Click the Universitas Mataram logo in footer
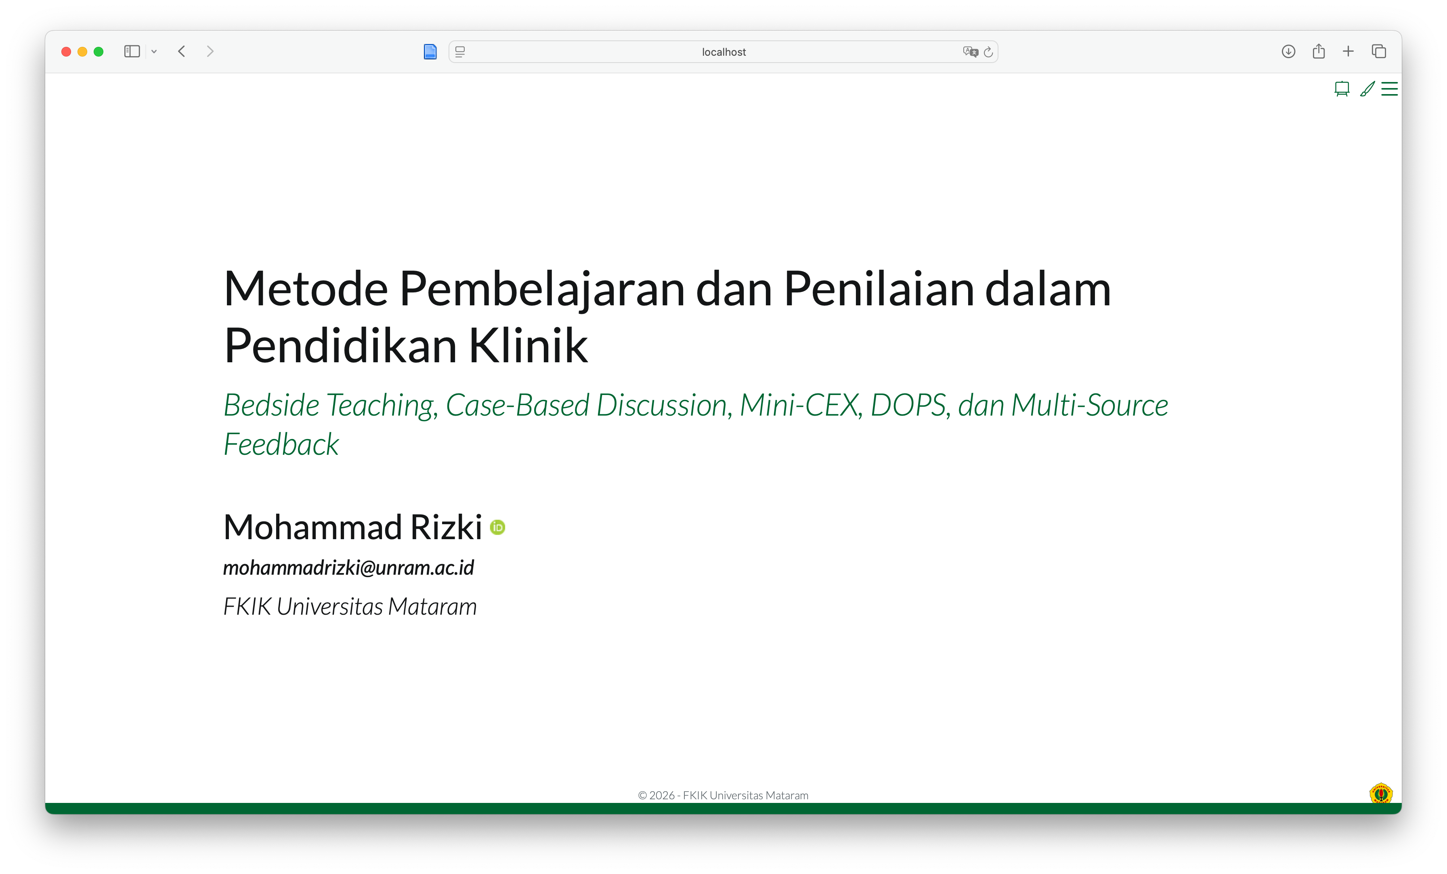 click(1381, 794)
